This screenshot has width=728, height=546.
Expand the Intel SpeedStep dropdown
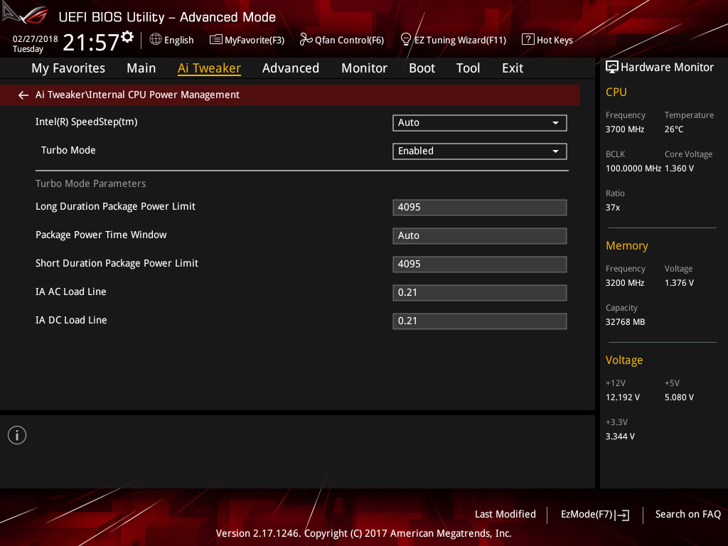point(480,122)
